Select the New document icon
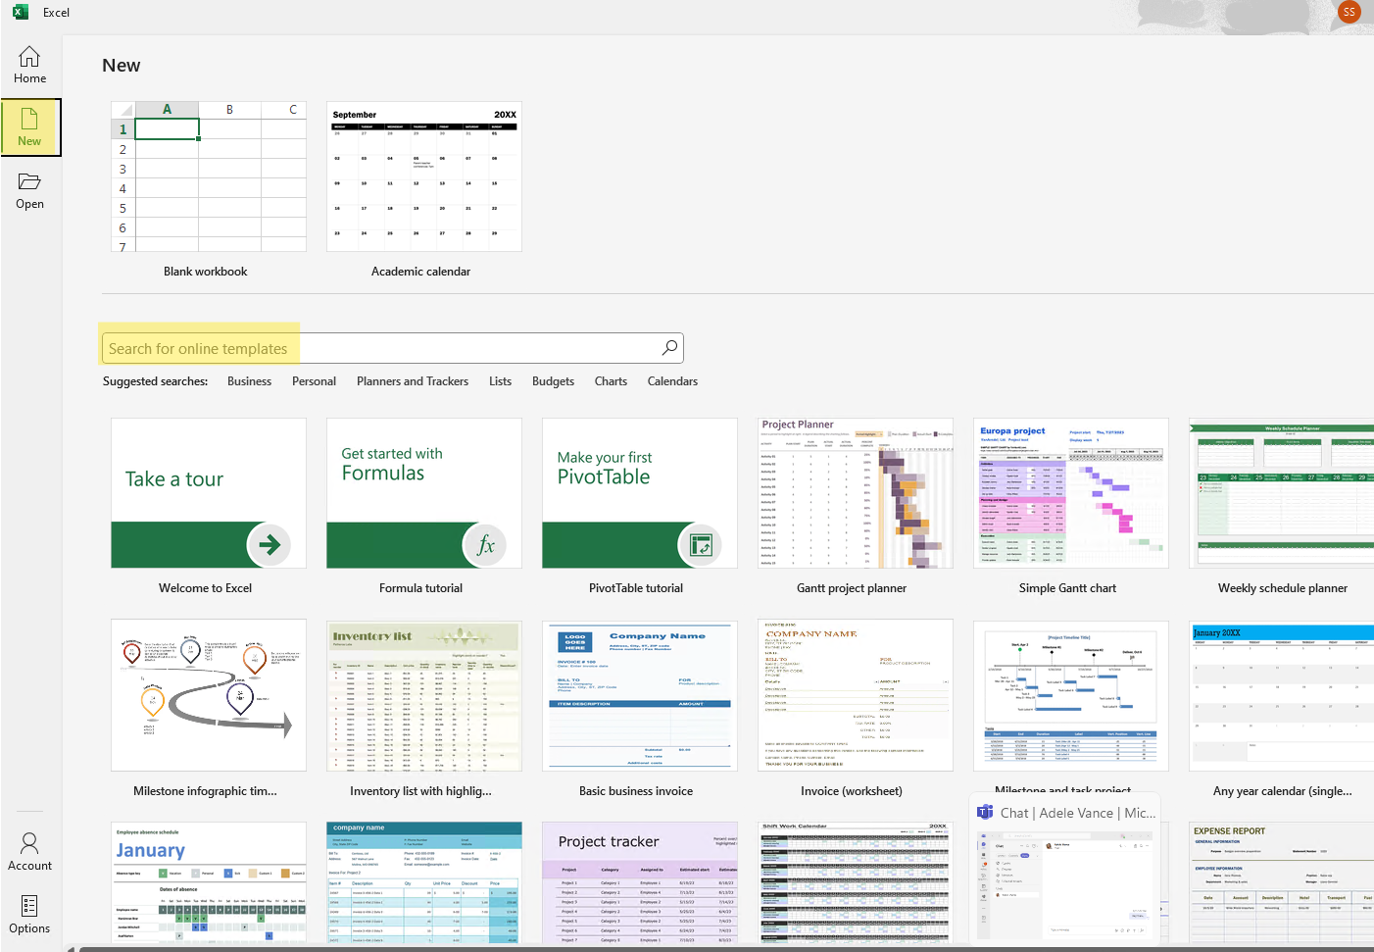The image size is (1374, 952). pos(29,119)
